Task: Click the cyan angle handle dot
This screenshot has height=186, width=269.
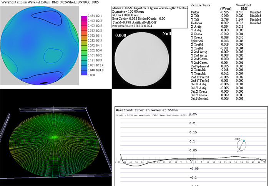Action: point(244,141)
